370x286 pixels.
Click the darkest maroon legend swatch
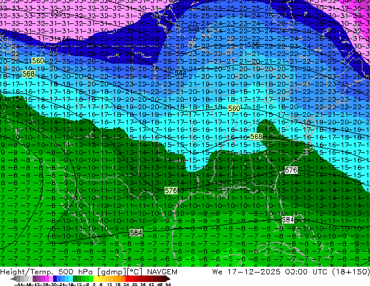click(x=164, y=278)
